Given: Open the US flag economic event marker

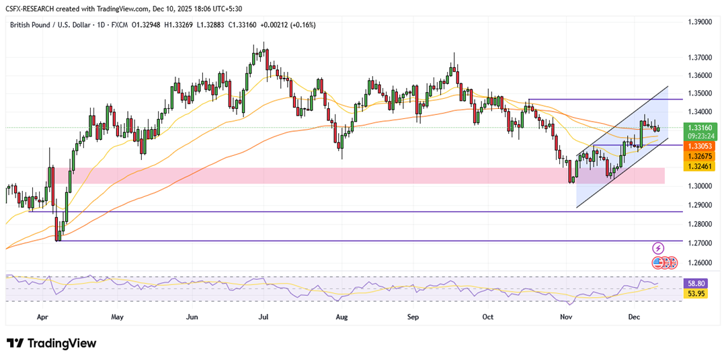Looking at the screenshot, I should 657,263.
